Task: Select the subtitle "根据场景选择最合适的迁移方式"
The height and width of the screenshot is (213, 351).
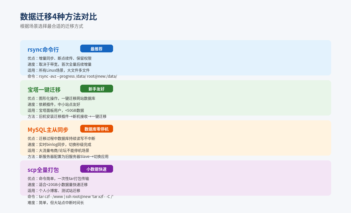Action: coord(52,26)
